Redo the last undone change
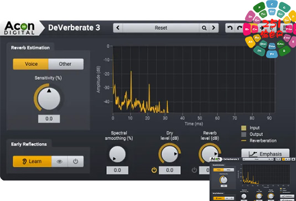This screenshot has height=201, width=296. point(240,28)
